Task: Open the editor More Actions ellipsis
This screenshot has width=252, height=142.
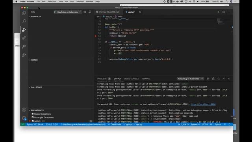Action: click(229, 12)
